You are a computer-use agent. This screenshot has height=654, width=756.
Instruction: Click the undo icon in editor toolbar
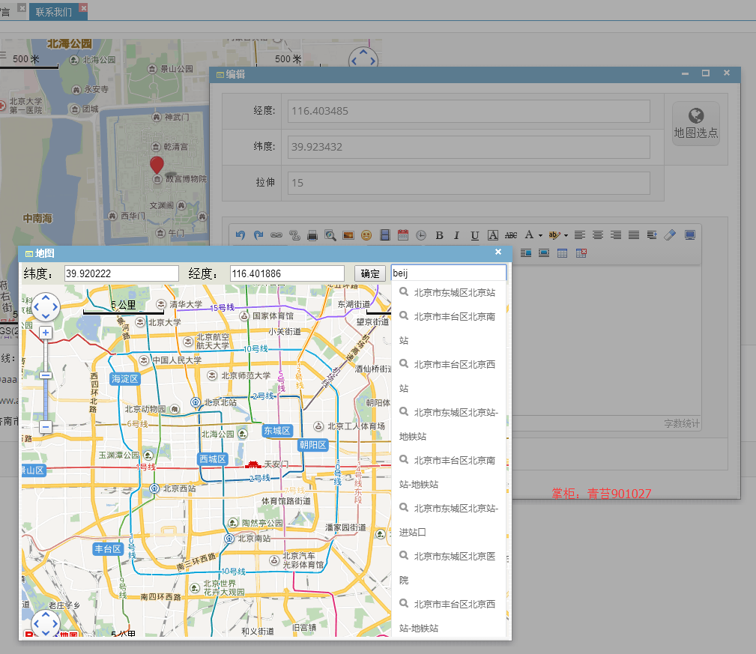click(240, 235)
